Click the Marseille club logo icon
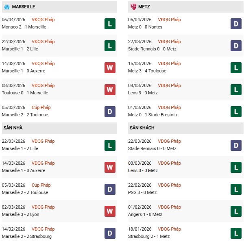 pos(7,7)
